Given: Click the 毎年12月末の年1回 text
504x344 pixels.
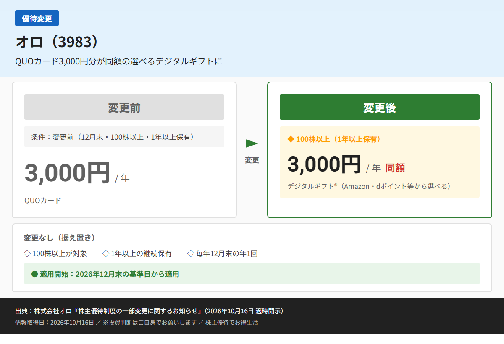Looking at the screenshot, I should [x=227, y=254].
